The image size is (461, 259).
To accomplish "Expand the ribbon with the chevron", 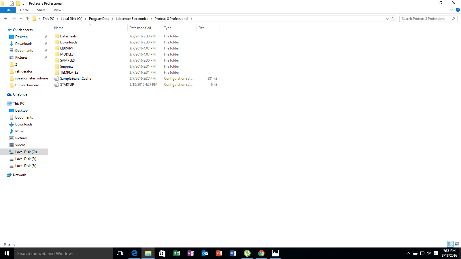I will point(451,10).
